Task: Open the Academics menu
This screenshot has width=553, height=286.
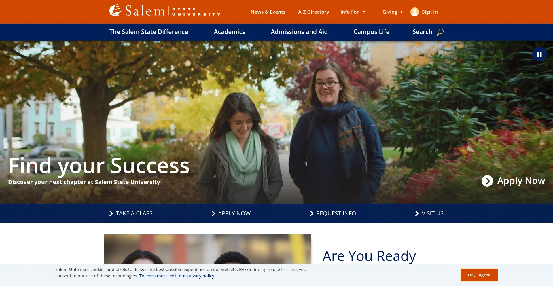Action: pos(229,32)
